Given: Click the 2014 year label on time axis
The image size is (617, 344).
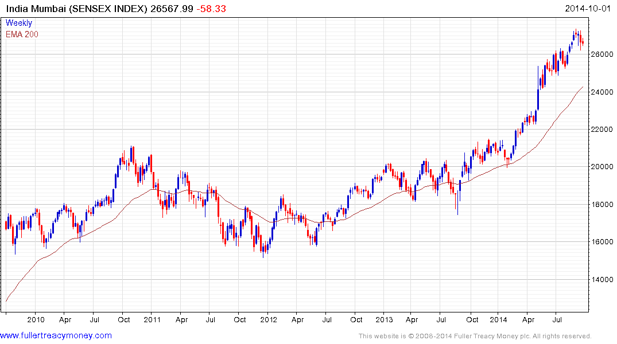Looking at the screenshot, I should click(x=498, y=319).
